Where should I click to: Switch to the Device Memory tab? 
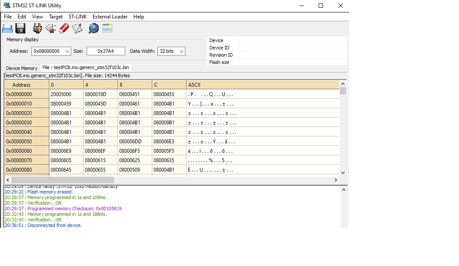click(x=21, y=68)
